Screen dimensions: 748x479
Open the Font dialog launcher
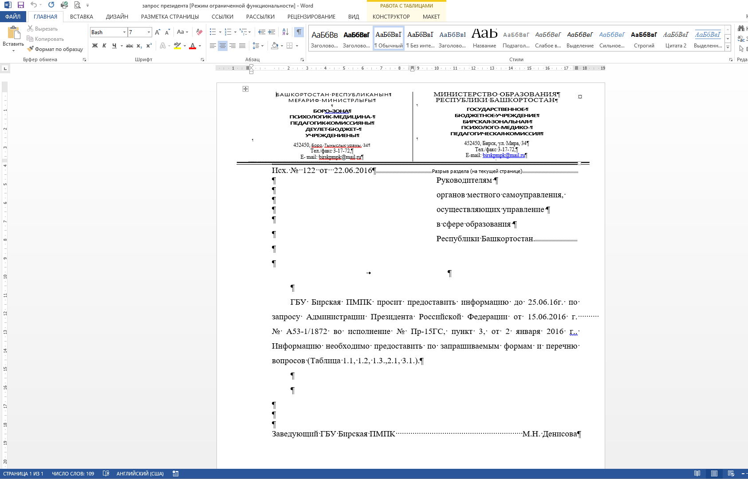pyautogui.click(x=203, y=59)
